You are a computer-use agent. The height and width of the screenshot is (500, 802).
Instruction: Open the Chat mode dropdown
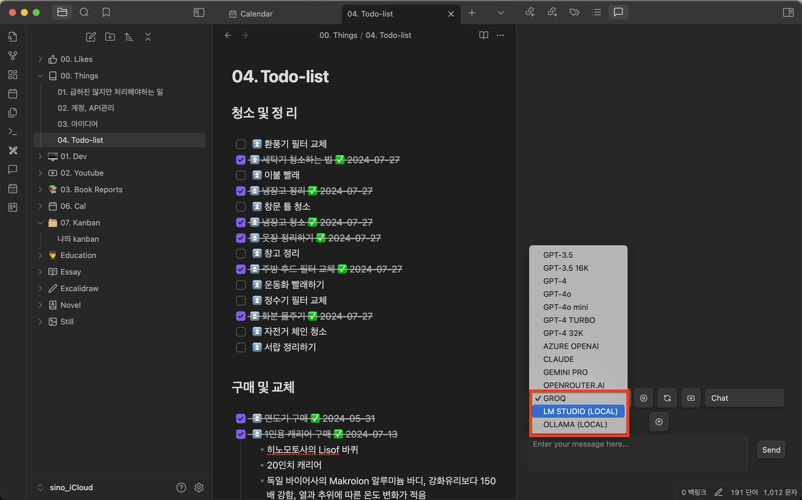click(744, 398)
